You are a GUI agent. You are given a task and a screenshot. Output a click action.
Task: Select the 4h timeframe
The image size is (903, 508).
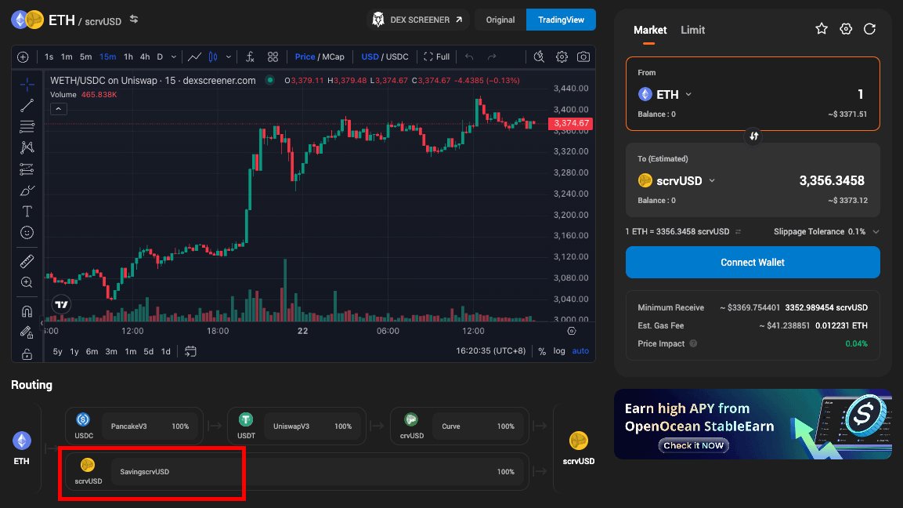pos(145,56)
